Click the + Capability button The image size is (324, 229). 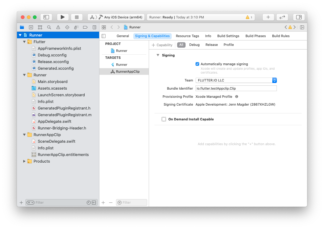point(162,45)
